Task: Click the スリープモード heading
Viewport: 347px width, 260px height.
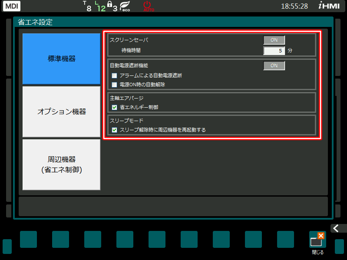Action: tap(126, 121)
